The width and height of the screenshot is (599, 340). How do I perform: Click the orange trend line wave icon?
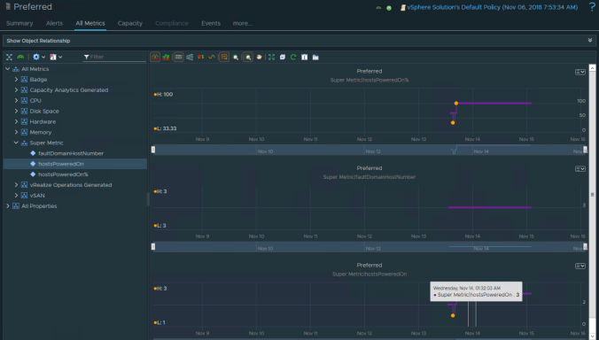[212, 58]
